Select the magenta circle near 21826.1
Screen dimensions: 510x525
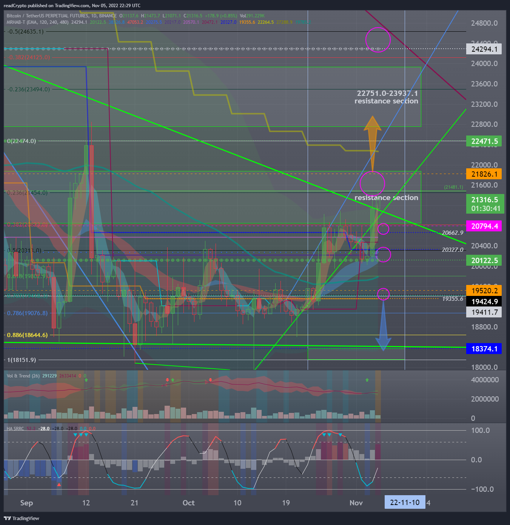pos(373,183)
